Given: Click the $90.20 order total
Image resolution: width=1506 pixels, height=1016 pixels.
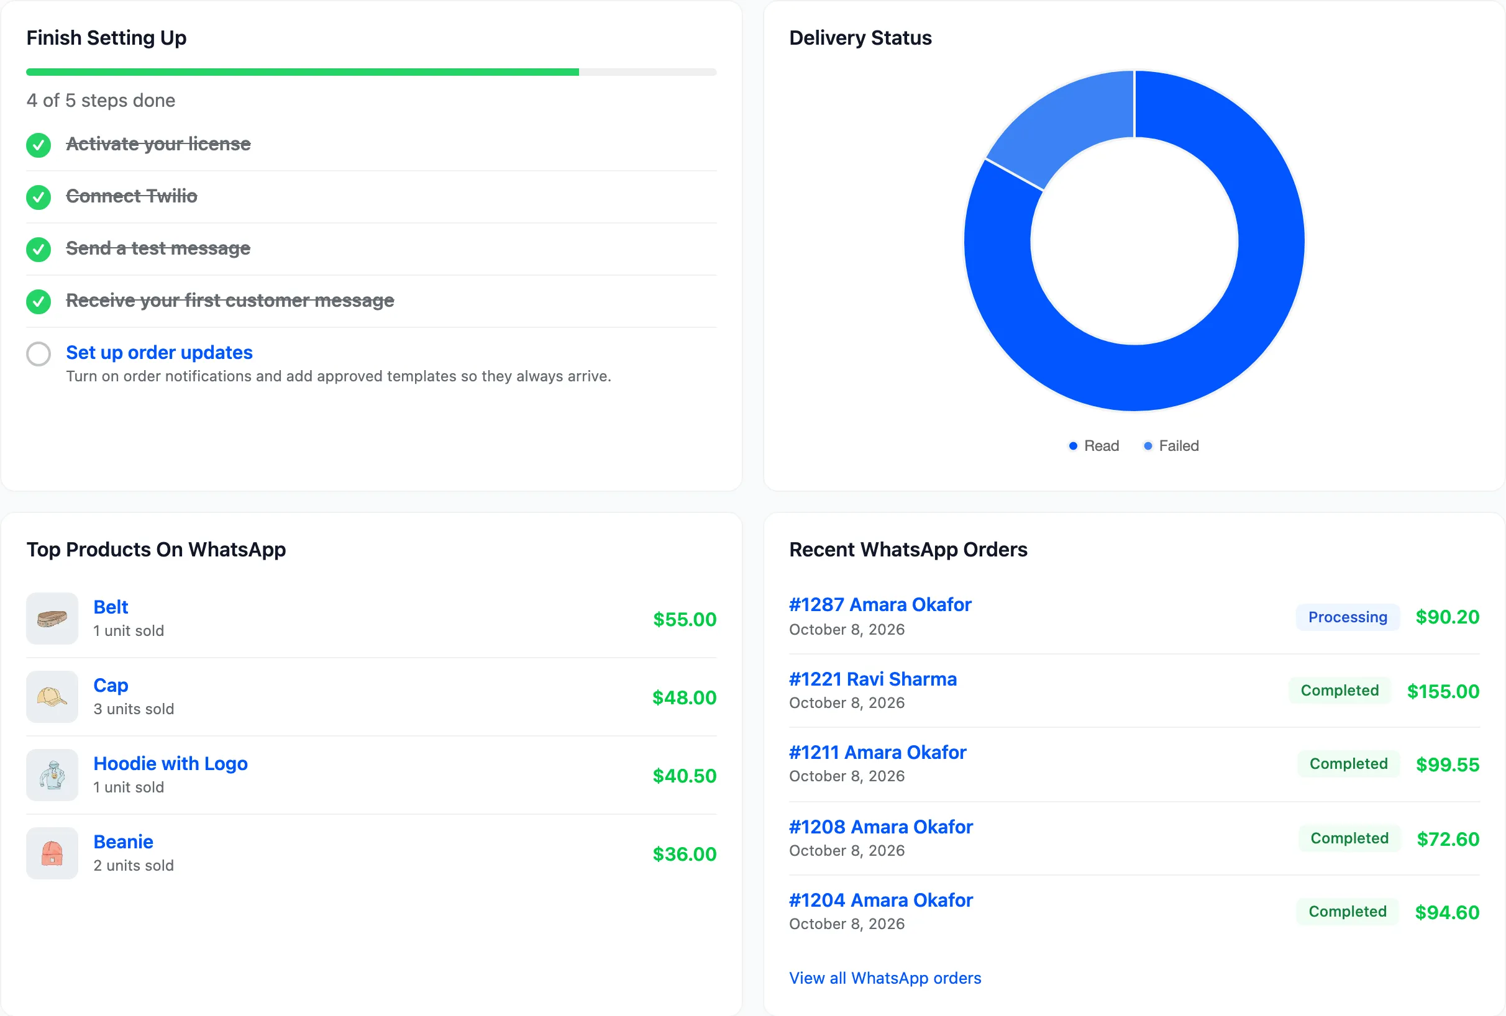Looking at the screenshot, I should point(1448,617).
